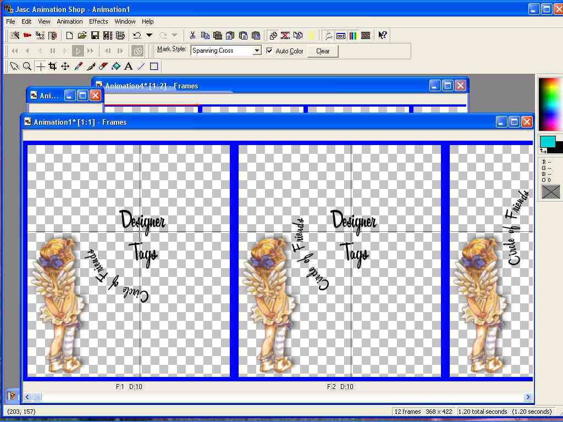Open the File menu
The width and height of the screenshot is (563, 422).
point(11,21)
